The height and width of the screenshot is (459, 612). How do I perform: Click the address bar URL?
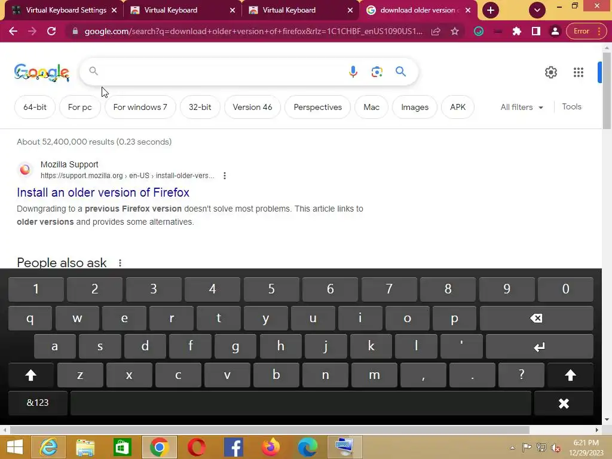(253, 31)
